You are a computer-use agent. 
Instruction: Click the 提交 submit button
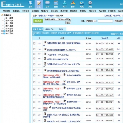point(68,23)
